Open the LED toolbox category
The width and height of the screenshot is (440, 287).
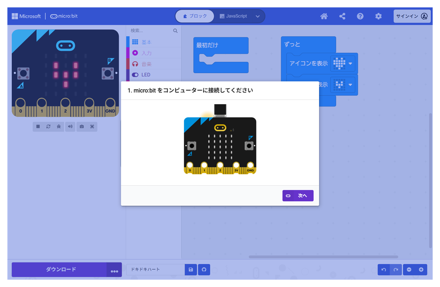(x=154, y=75)
